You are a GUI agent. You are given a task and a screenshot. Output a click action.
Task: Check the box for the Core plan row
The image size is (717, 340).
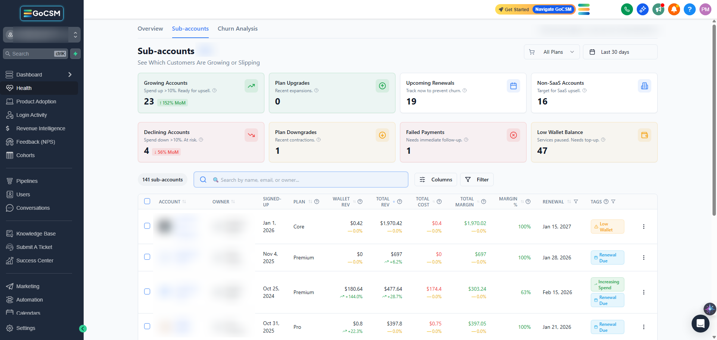[x=147, y=226]
